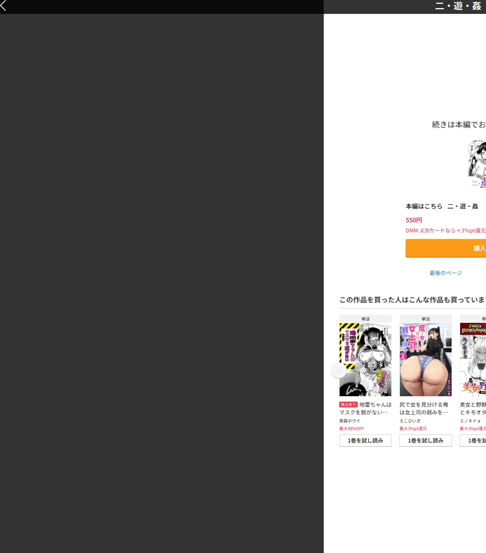Viewport: 486px width, 553px height.
Task: Open the 二・遊・姦 main volume cover image
Action: 477,164
